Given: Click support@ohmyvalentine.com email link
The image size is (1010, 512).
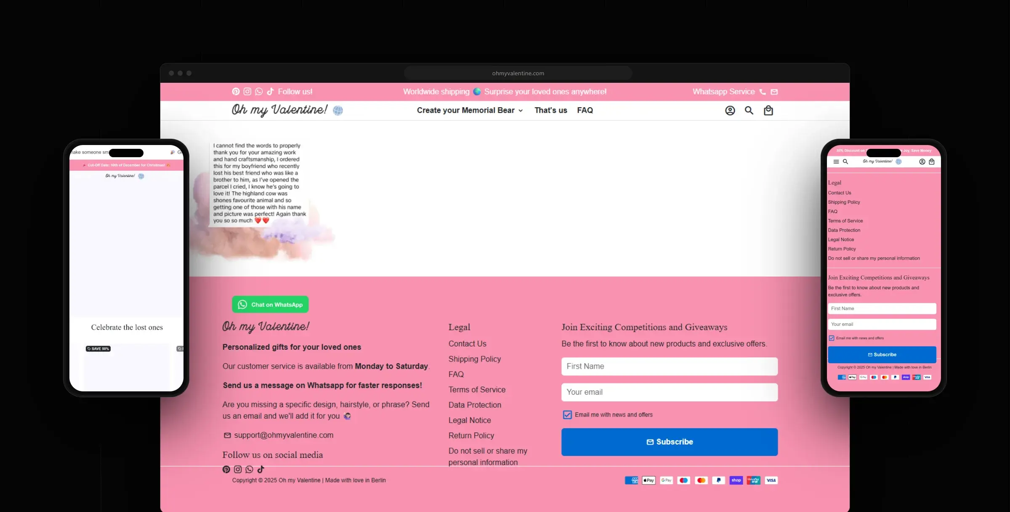Looking at the screenshot, I should pyautogui.click(x=284, y=435).
